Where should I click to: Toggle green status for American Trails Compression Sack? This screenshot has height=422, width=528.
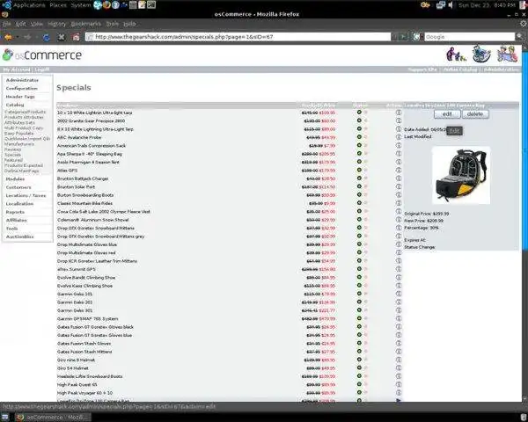tap(359, 145)
